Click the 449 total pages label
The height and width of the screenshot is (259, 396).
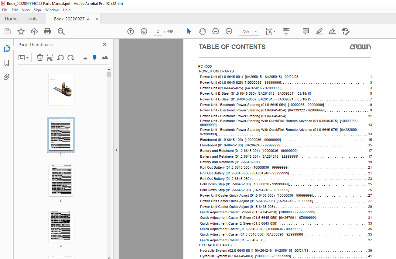pos(170,31)
